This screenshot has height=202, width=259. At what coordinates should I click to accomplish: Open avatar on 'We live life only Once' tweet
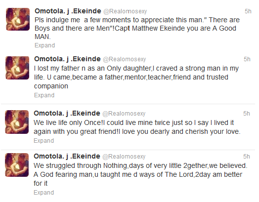(x=17, y=122)
